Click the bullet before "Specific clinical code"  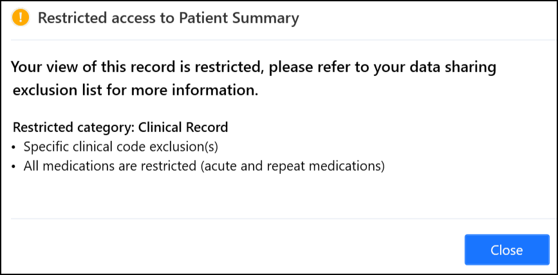pyautogui.click(x=15, y=147)
